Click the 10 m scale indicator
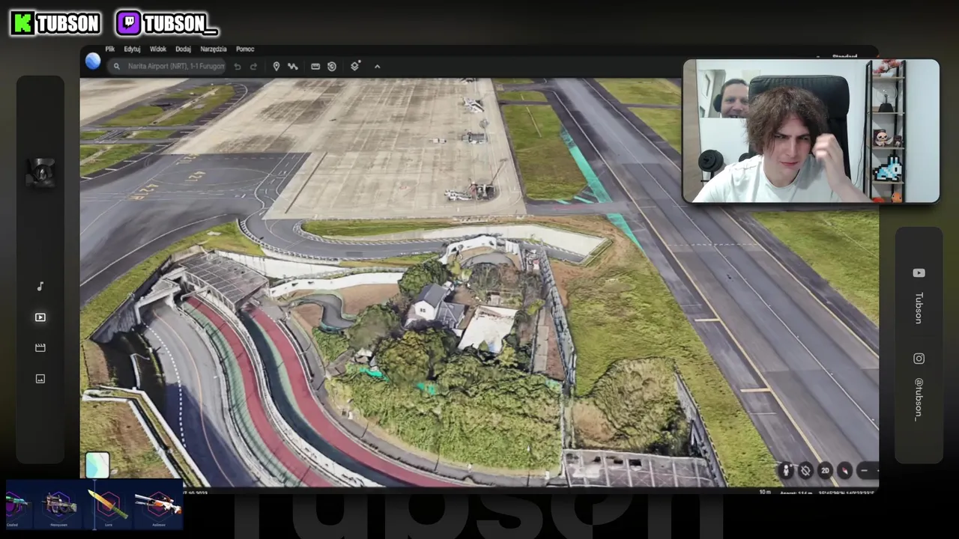The width and height of the screenshot is (959, 539). [x=765, y=492]
